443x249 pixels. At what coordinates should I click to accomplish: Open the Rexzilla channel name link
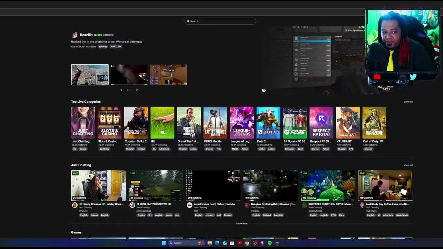click(x=86, y=35)
